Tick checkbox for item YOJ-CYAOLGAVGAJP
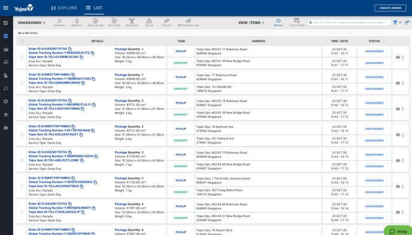The height and width of the screenshot is (235, 412). click(x=22, y=212)
